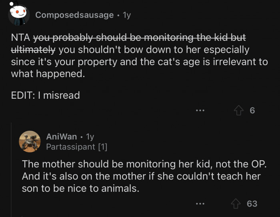Upvote AniWan's reply
Image resolution: width=280 pixels, height=217 pixels.
[x=237, y=204]
